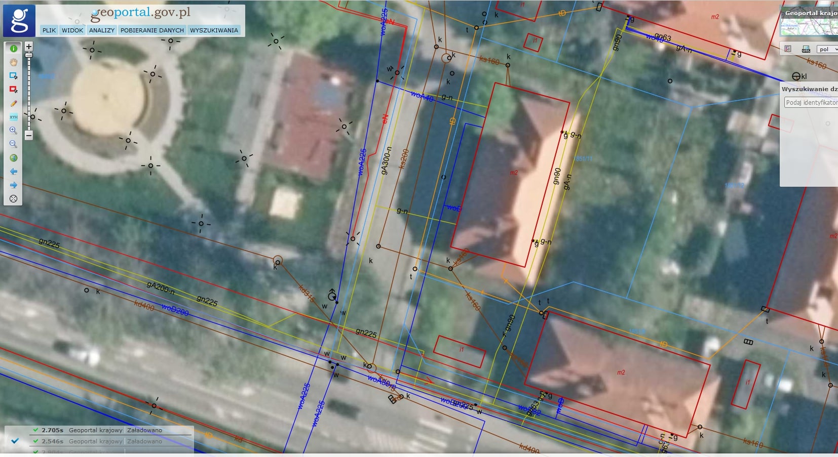This screenshot has height=457, width=838.
Task: Go to previous map view arrow
Action: 14,172
